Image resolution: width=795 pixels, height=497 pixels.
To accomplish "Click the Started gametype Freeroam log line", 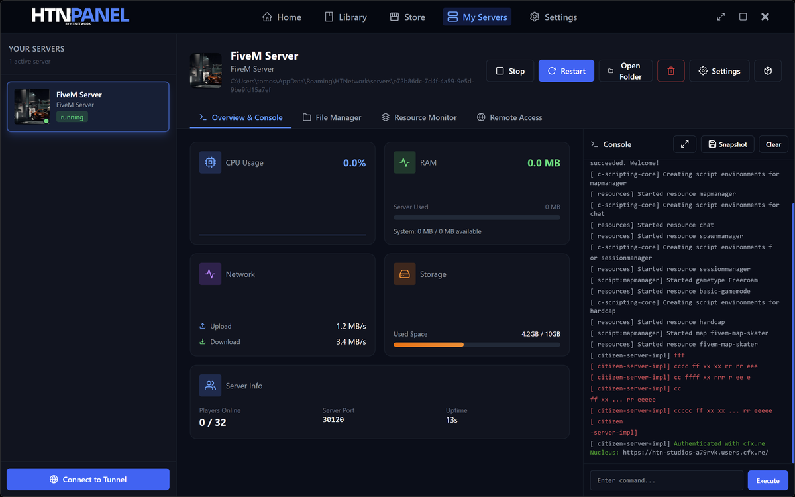I will click(x=674, y=280).
